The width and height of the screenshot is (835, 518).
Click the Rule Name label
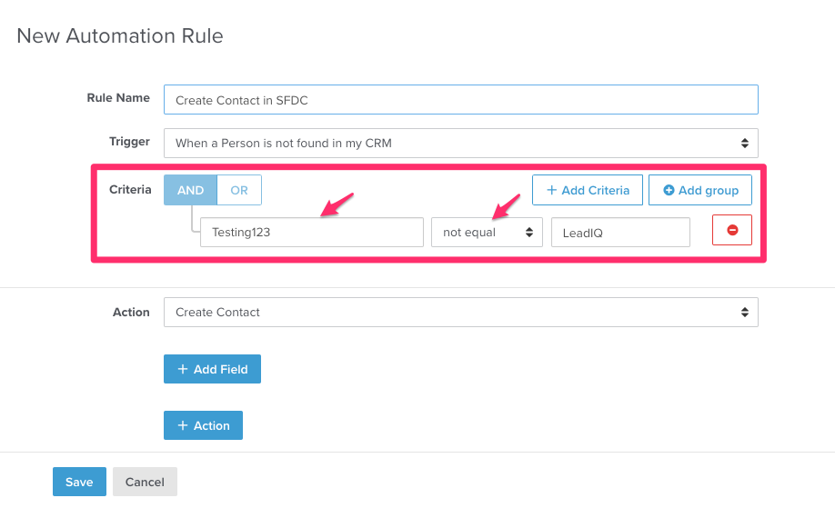point(118,98)
